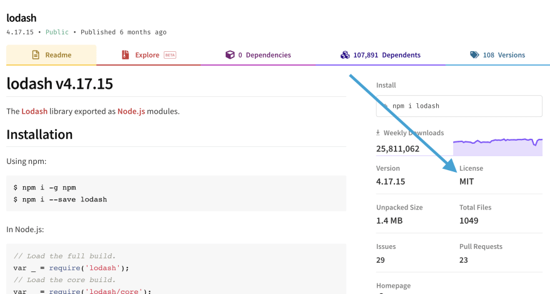This screenshot has width=550, height=294.
Task: Click the Dependents stacked cubes icon
Action: point(345,55)
